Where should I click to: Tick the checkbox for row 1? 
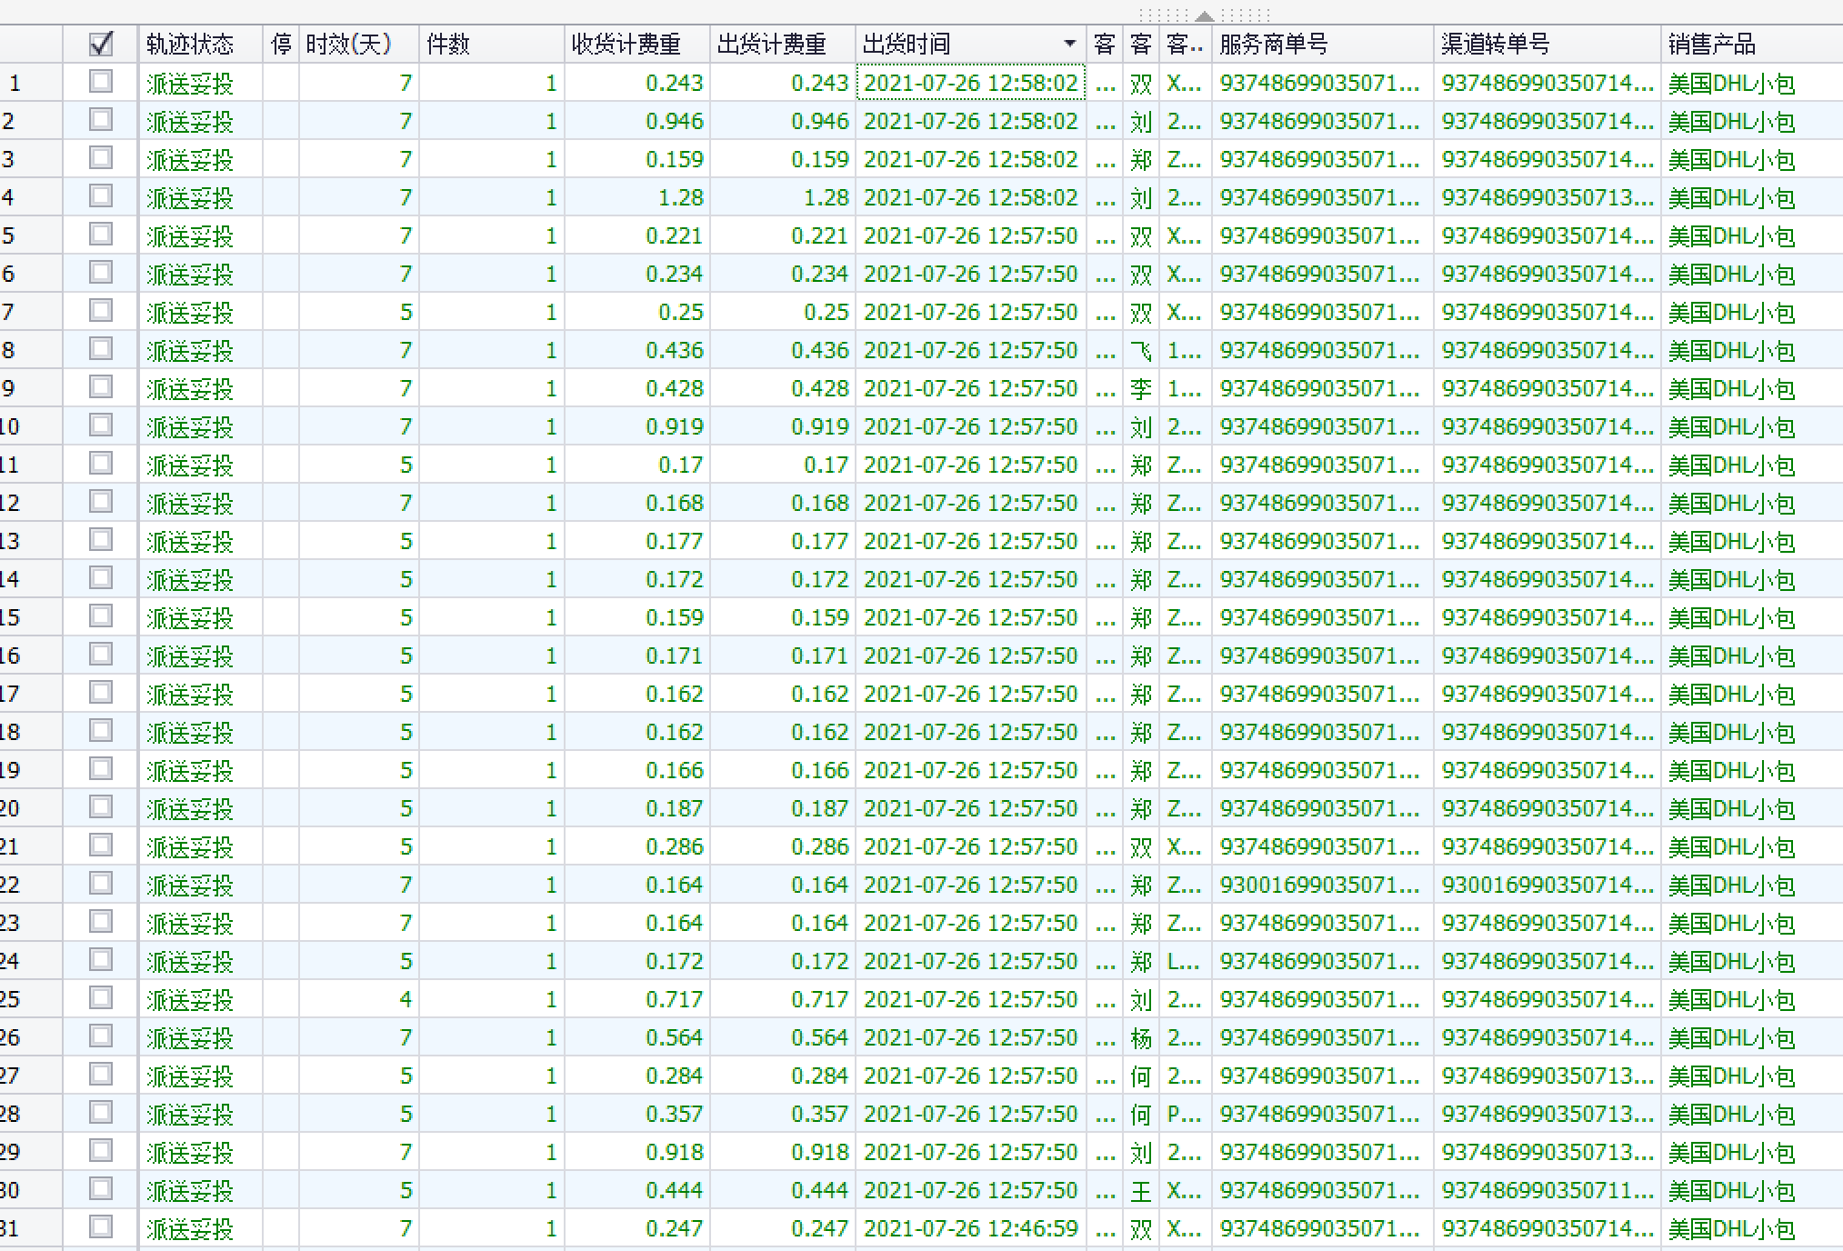click(101, 82)
